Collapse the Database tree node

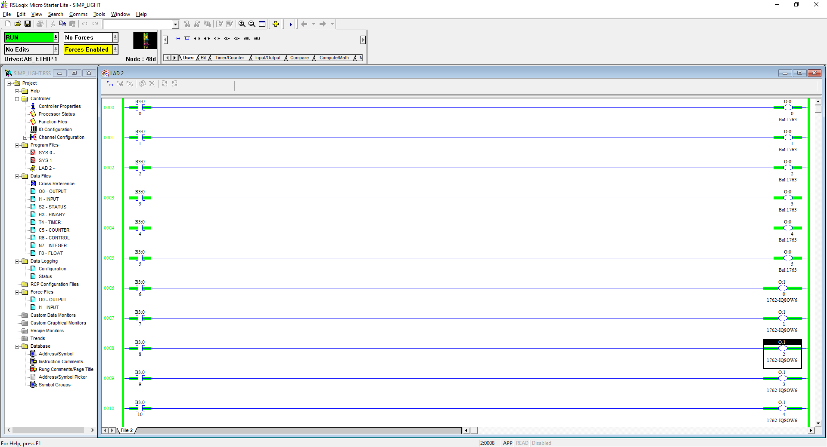[x=17, y=346]
